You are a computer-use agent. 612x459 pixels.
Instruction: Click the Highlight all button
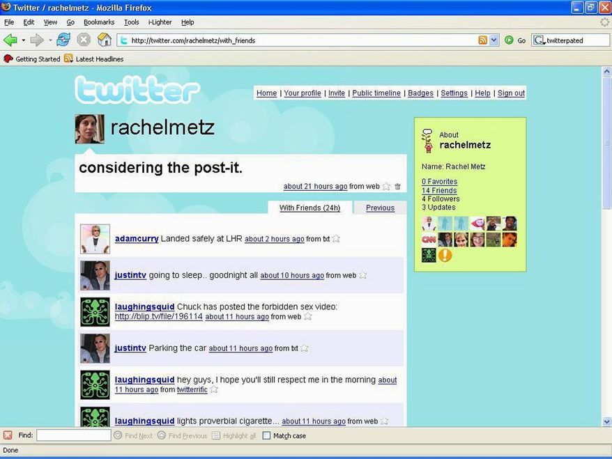coord(234,435)
